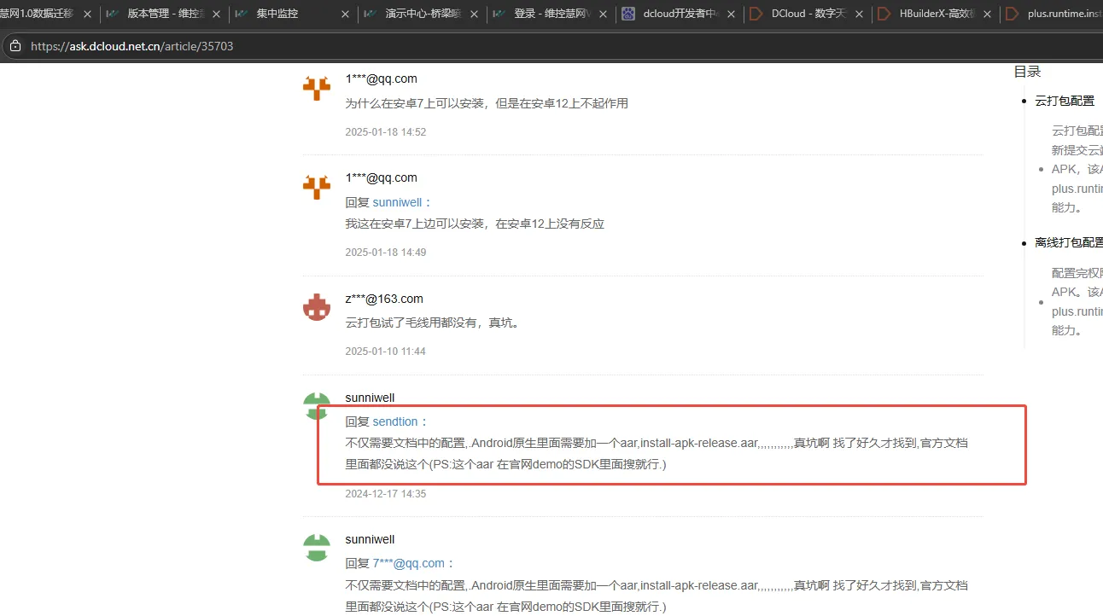Close the DCloud - 数字天 tab
This screenshot has height=616, width=1103.
[858, 15]
